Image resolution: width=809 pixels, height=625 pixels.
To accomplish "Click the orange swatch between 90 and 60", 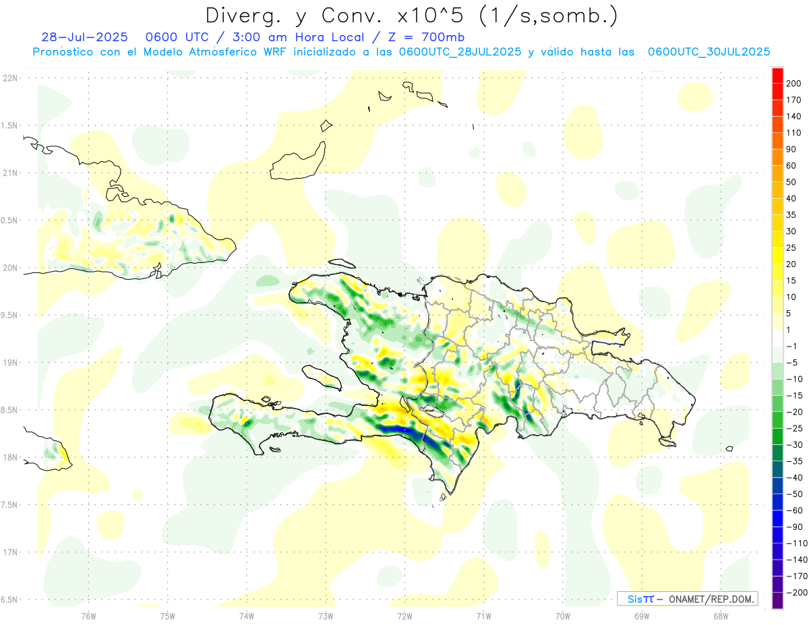I will [x=778, y=157].
